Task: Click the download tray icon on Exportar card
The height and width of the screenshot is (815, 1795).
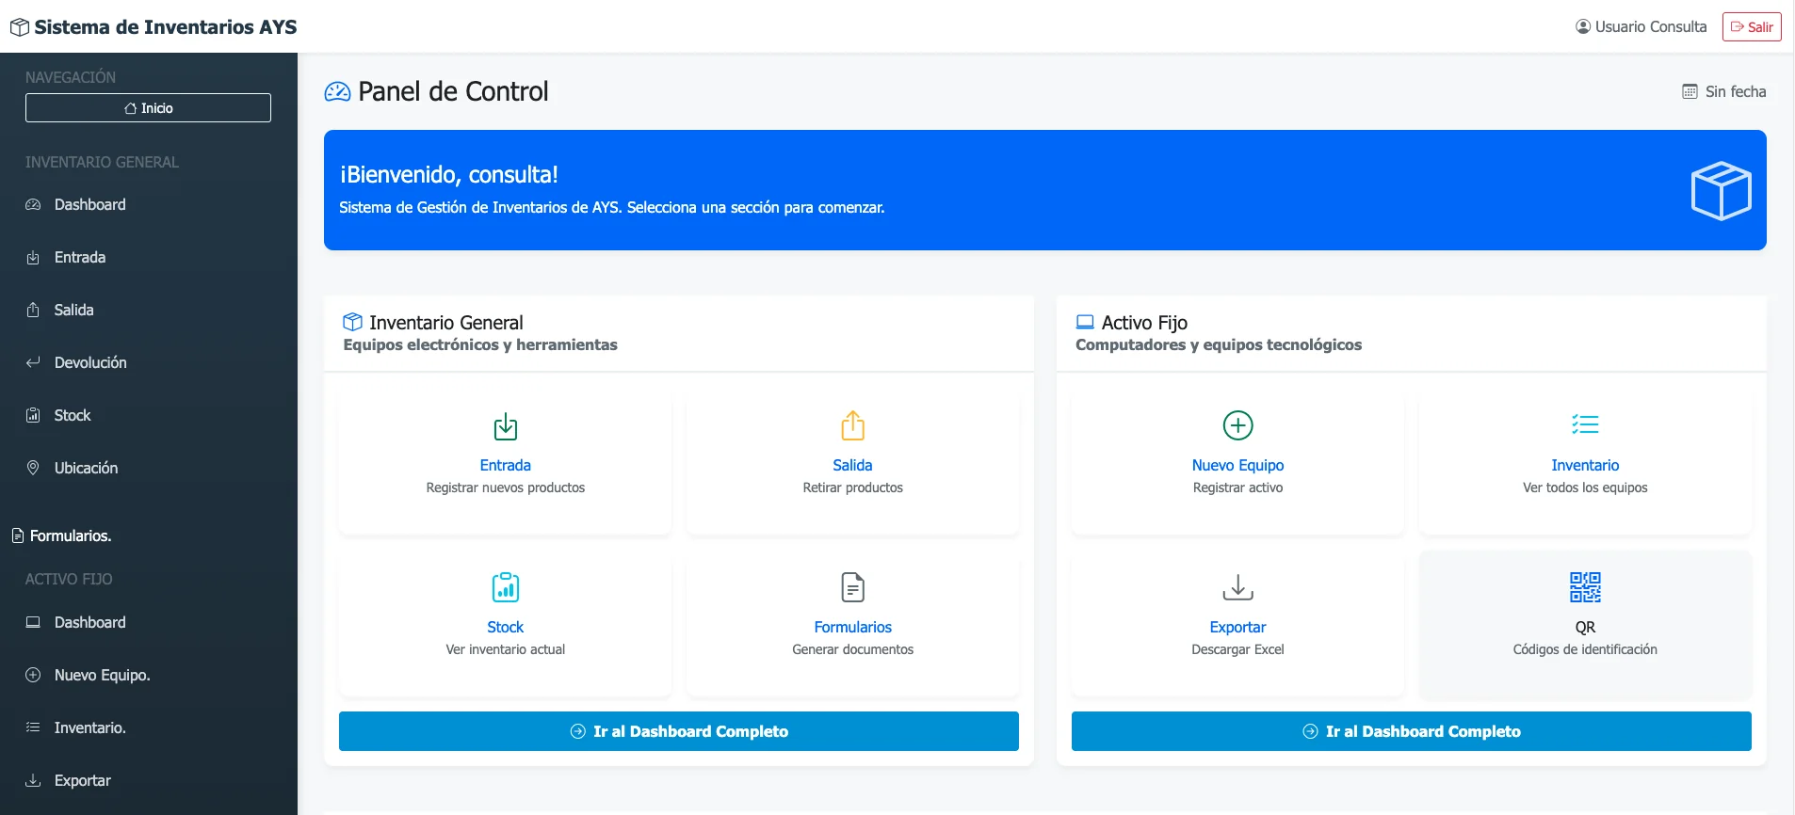Action: click(1238, 587)
